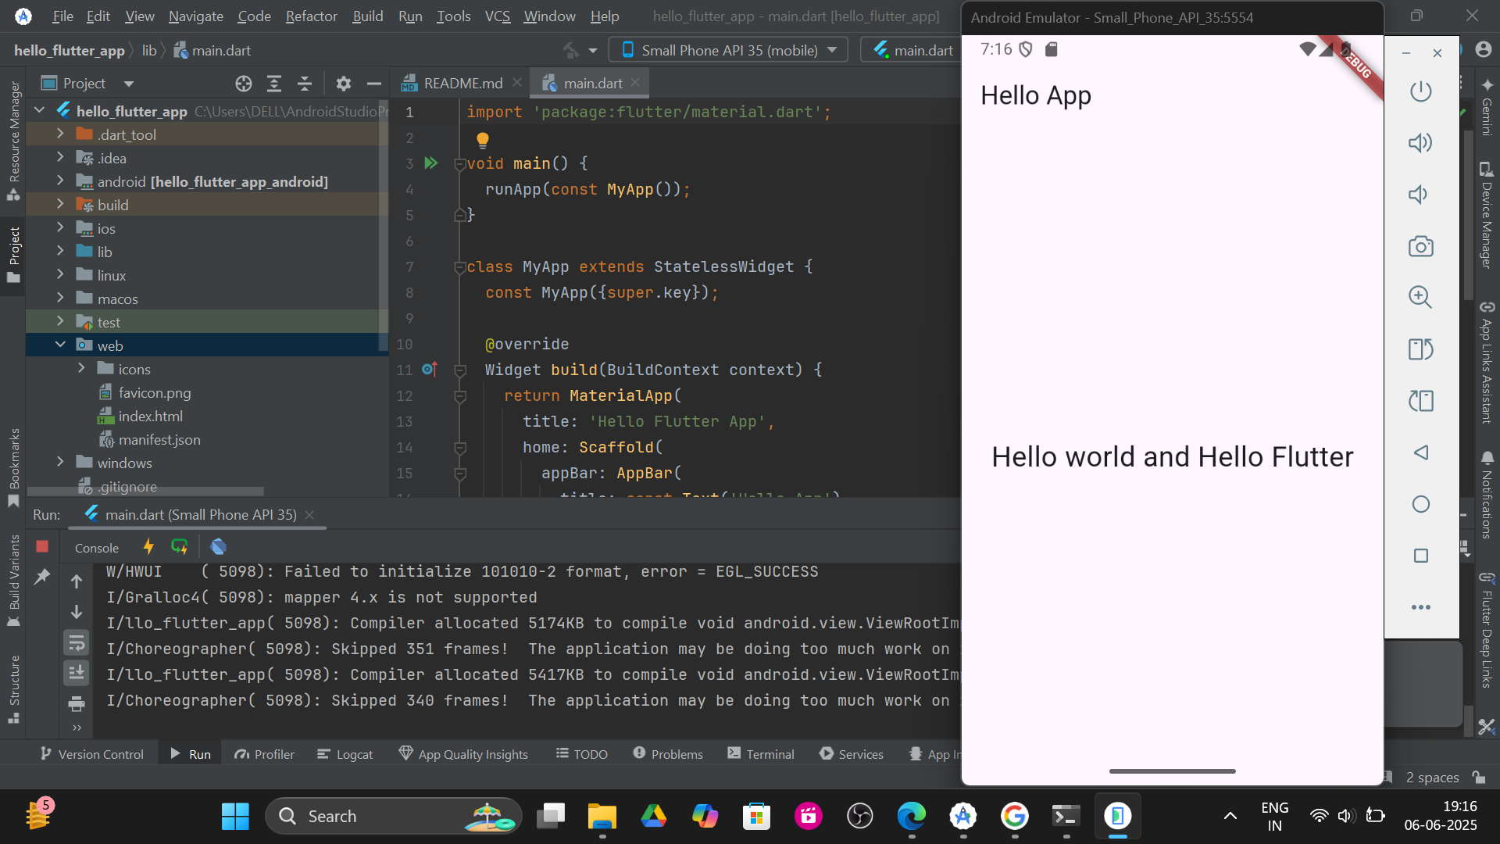This screenshot has width=1500, height=844.
Task: Trigger Flutter hot reload
Action: (148, 547)
